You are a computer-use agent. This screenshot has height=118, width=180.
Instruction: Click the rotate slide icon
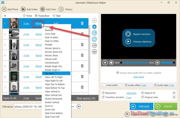click(94, 33)
